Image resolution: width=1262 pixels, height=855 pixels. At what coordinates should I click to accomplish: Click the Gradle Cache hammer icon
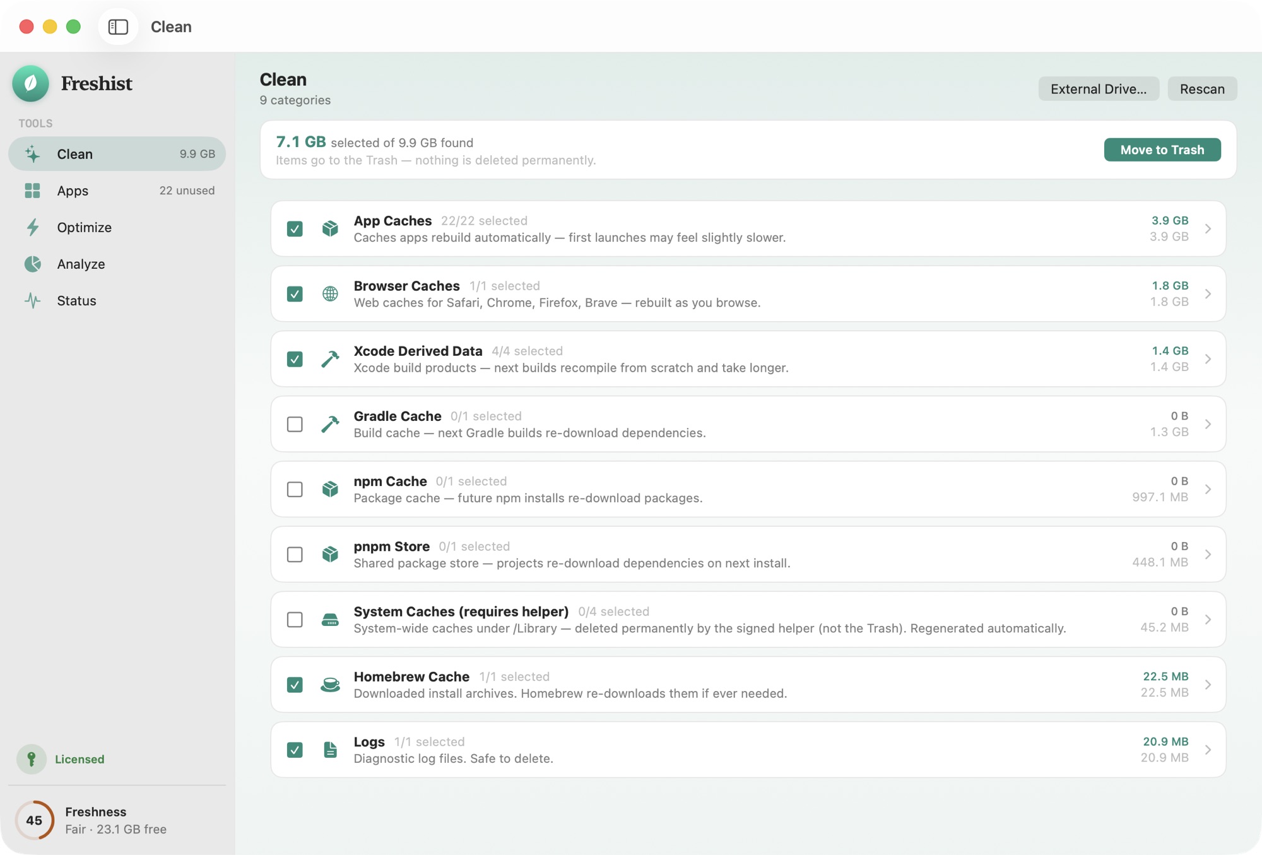coord(330,424)
